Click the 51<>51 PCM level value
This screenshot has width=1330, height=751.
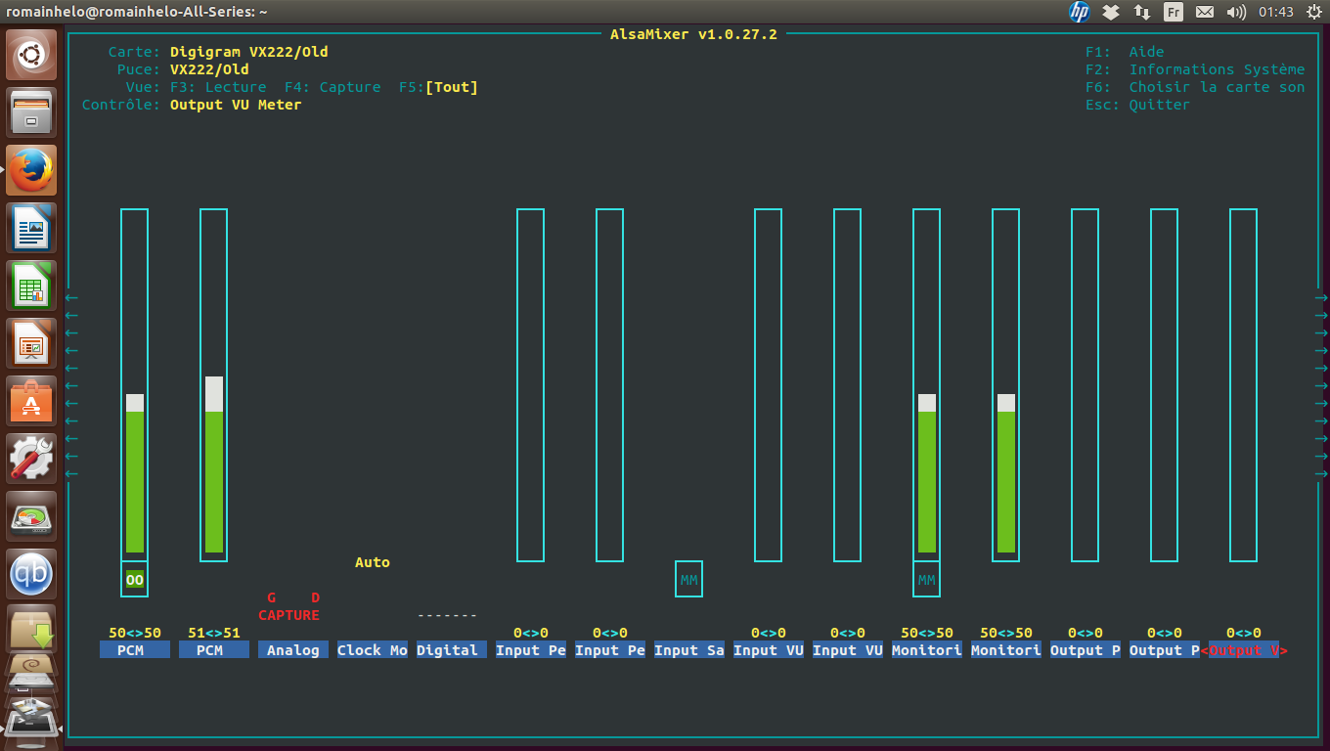214,633
